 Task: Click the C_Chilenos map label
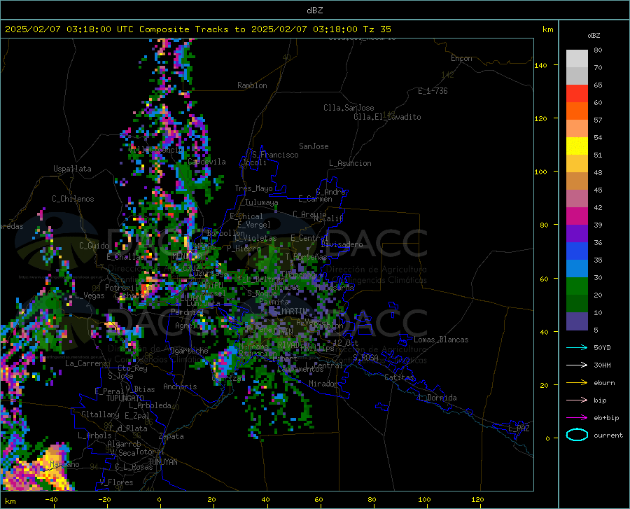[x=73, y=199]
